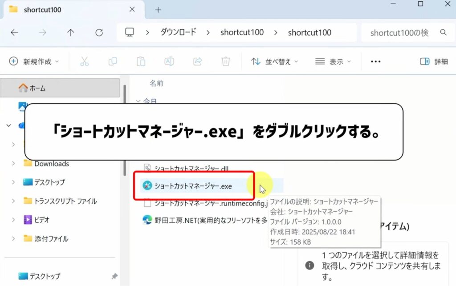Click the Share icon on the toolbar
This screenshot has width=456, height=286.
[197, 61]
